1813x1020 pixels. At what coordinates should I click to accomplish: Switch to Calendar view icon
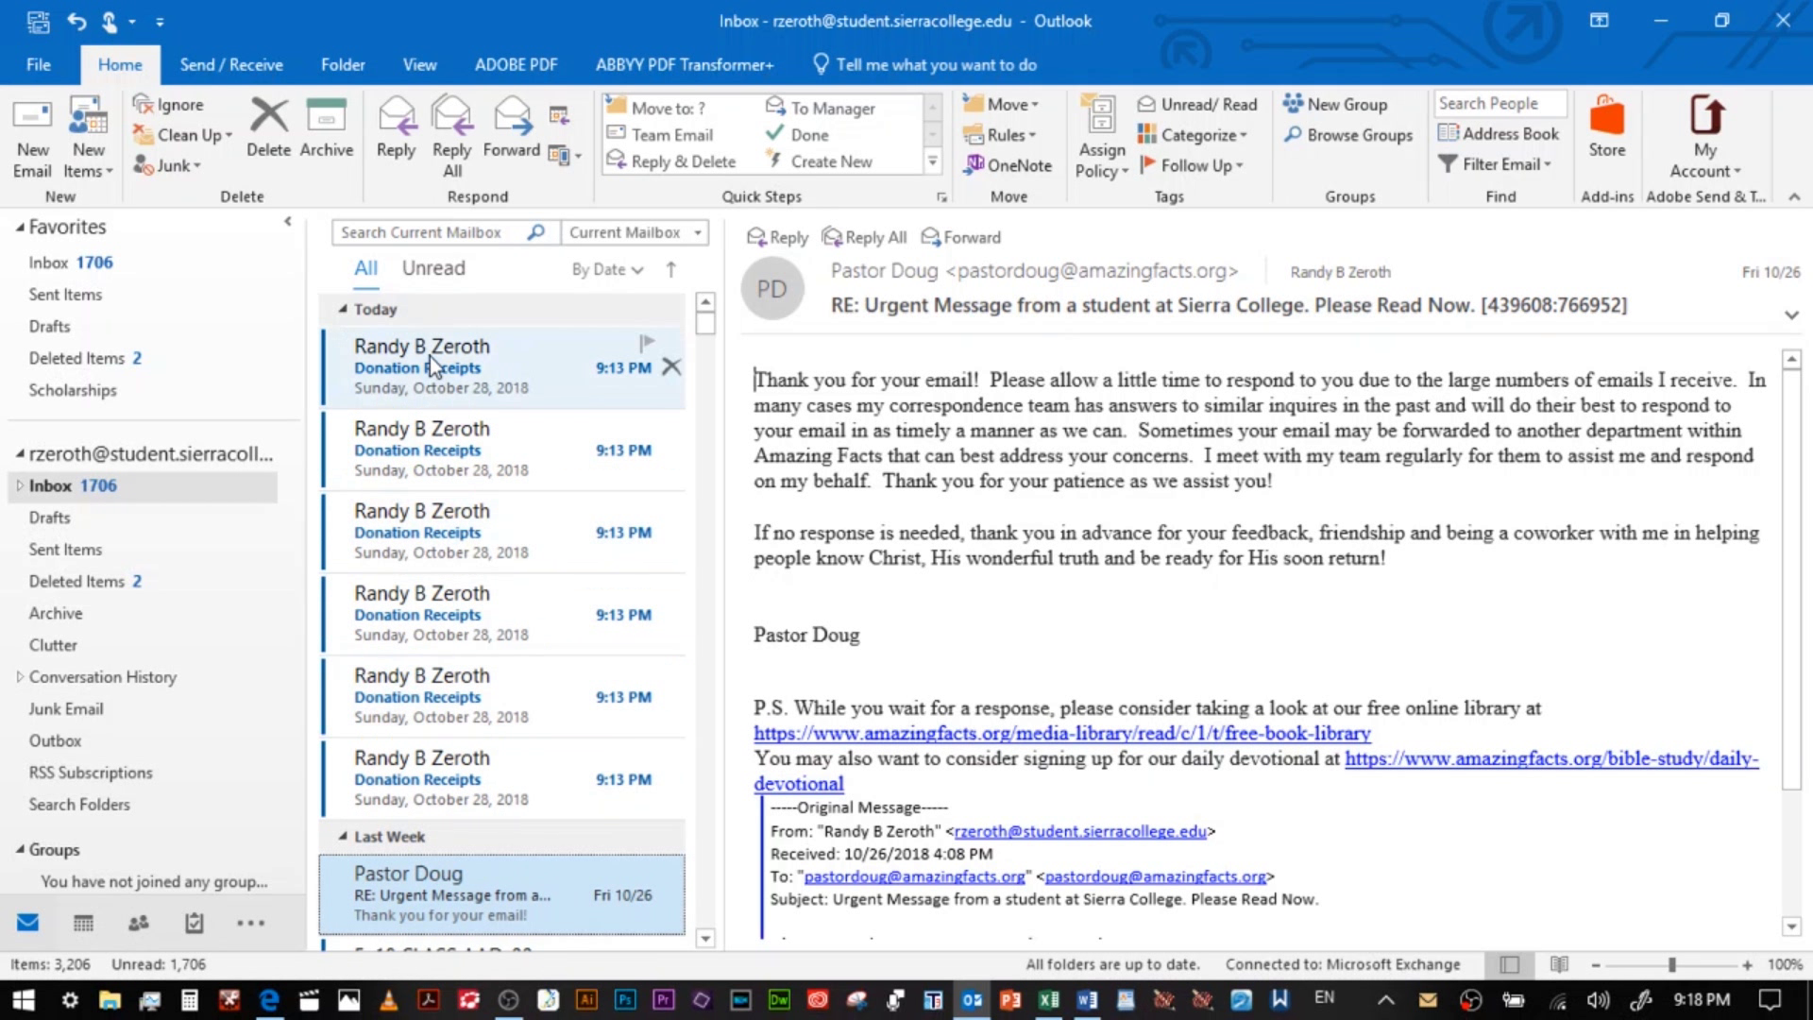83,923
